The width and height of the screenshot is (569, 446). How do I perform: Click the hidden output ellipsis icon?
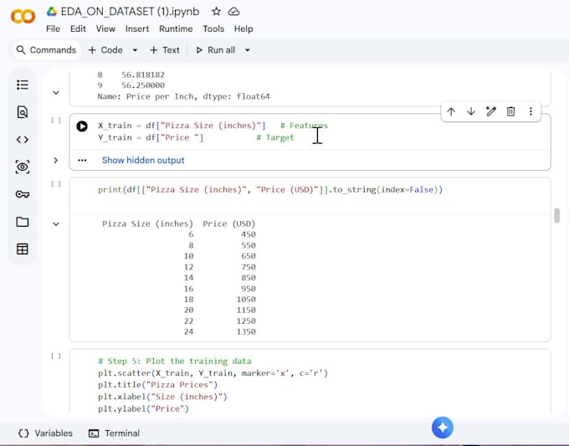[82, 160]
